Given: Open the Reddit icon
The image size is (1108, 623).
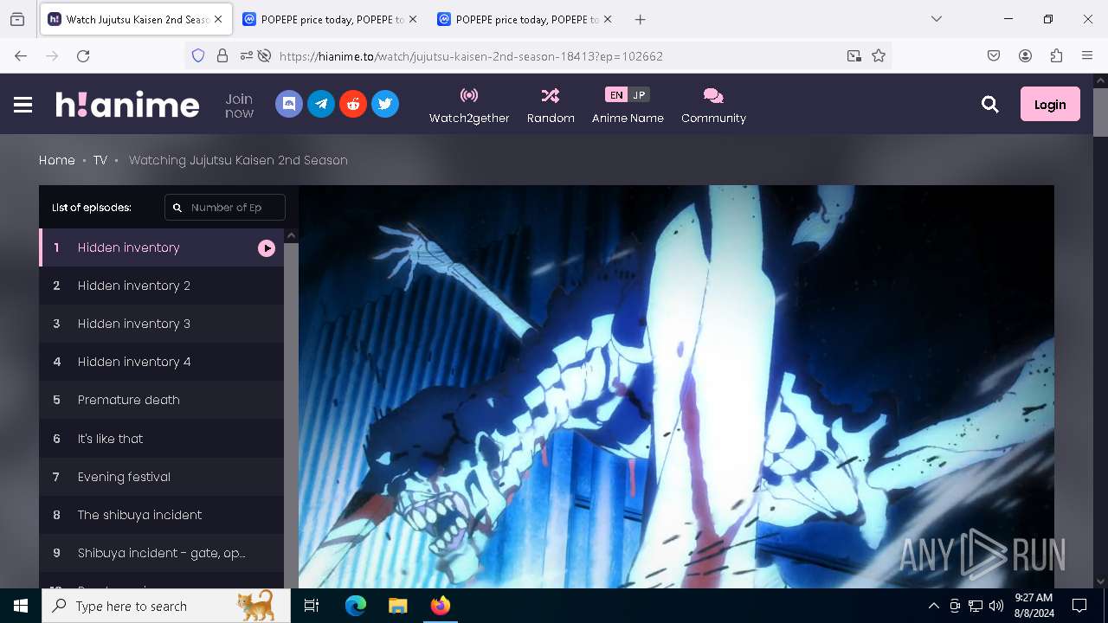Looking at the screenshot, I should [x=353, y=104].
